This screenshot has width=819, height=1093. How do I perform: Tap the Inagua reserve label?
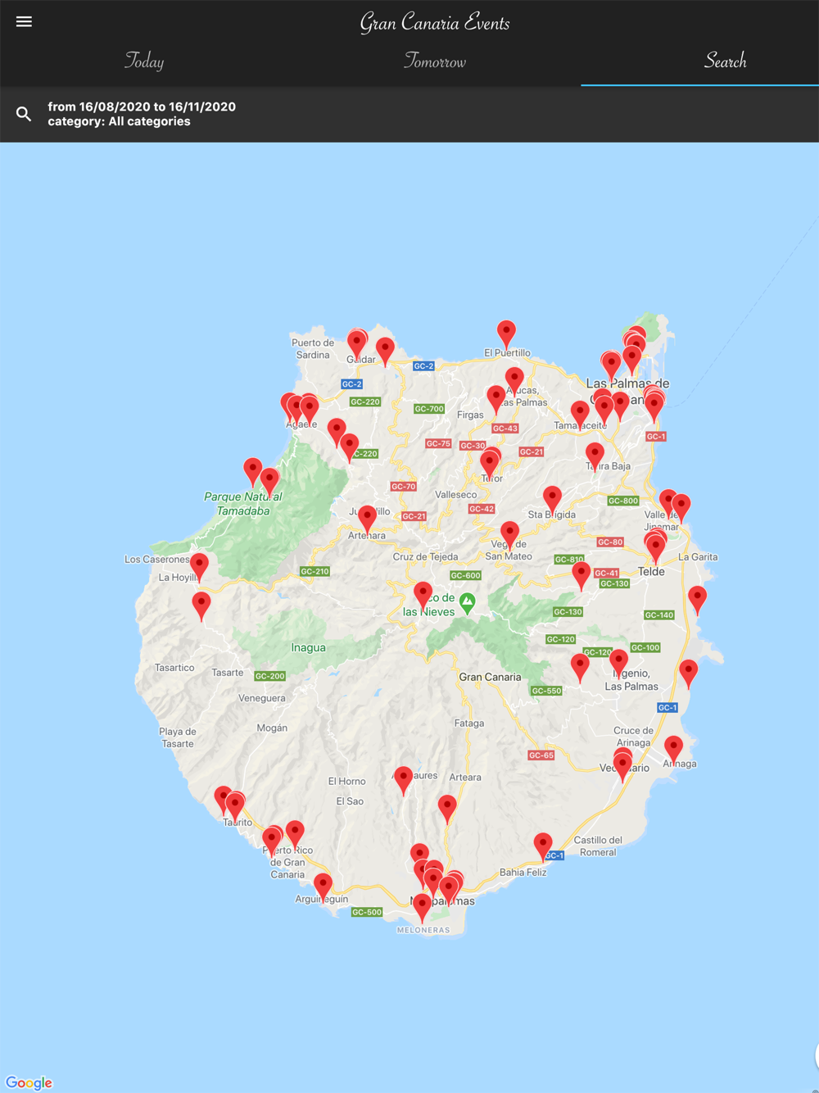tap(309, 647)
